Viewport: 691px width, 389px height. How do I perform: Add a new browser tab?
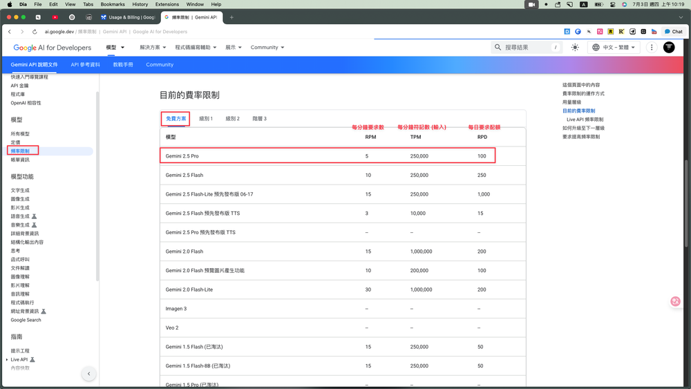(231, 17)
